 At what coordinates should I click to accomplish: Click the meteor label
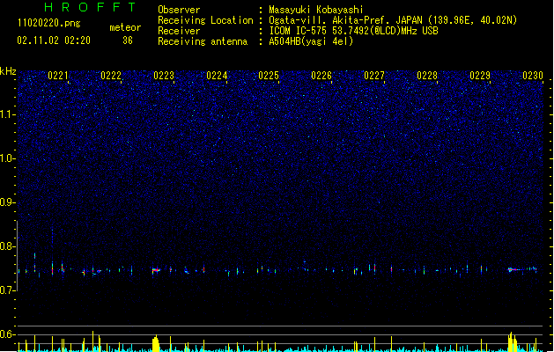coord(125,27)
